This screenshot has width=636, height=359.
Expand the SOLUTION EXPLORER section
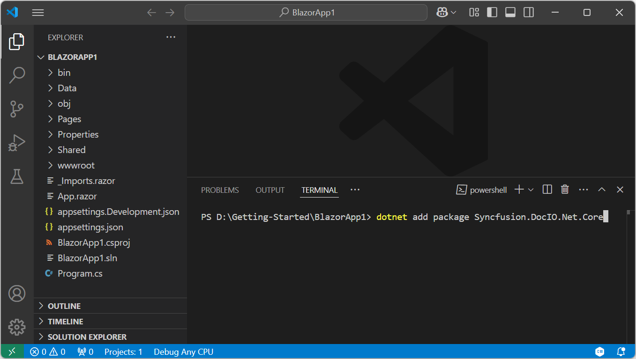(110, 337)
